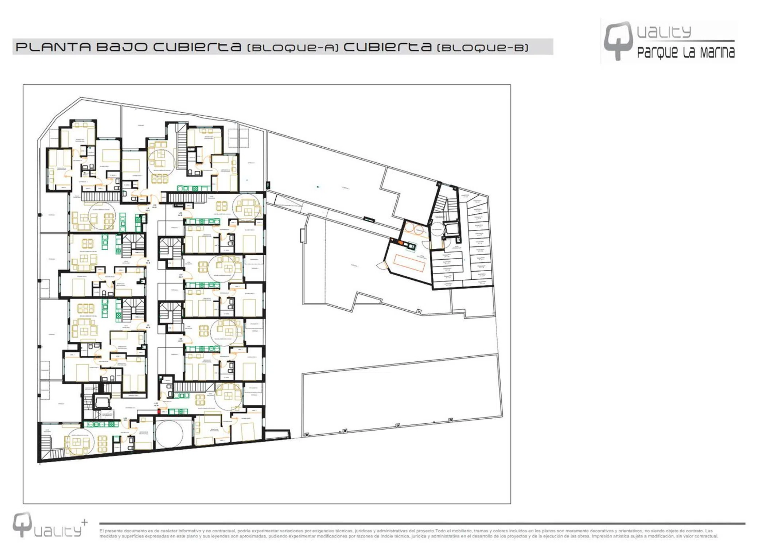The image size is (774, 547).
Task: Click the orange rectangle in Bloque-B room
Action: click(x=409, y=263)
